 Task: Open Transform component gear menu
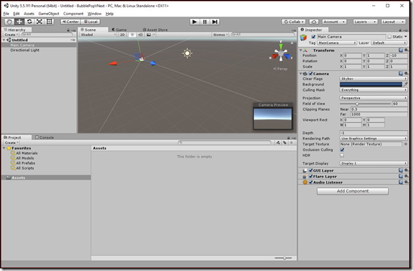(x=406, y=50)
